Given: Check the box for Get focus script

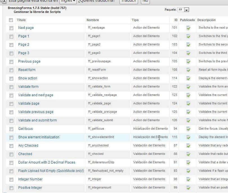Looking at the screenshot, I should coord(11,129).
